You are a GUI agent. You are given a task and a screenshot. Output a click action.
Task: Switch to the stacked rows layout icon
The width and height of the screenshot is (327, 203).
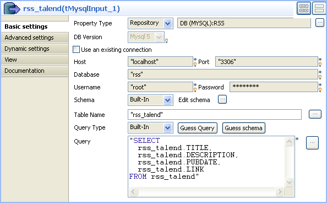tap(319, 8)
